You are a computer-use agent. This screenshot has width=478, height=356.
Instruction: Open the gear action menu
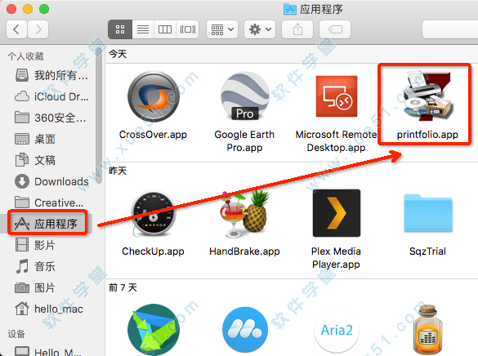[260, 29]
